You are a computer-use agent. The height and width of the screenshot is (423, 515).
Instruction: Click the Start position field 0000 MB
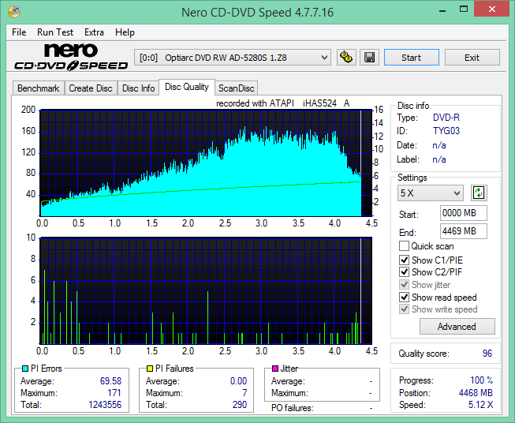463,213
